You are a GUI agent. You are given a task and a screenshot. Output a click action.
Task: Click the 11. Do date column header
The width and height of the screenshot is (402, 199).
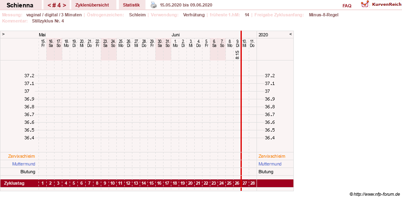(x=252, y=43)
